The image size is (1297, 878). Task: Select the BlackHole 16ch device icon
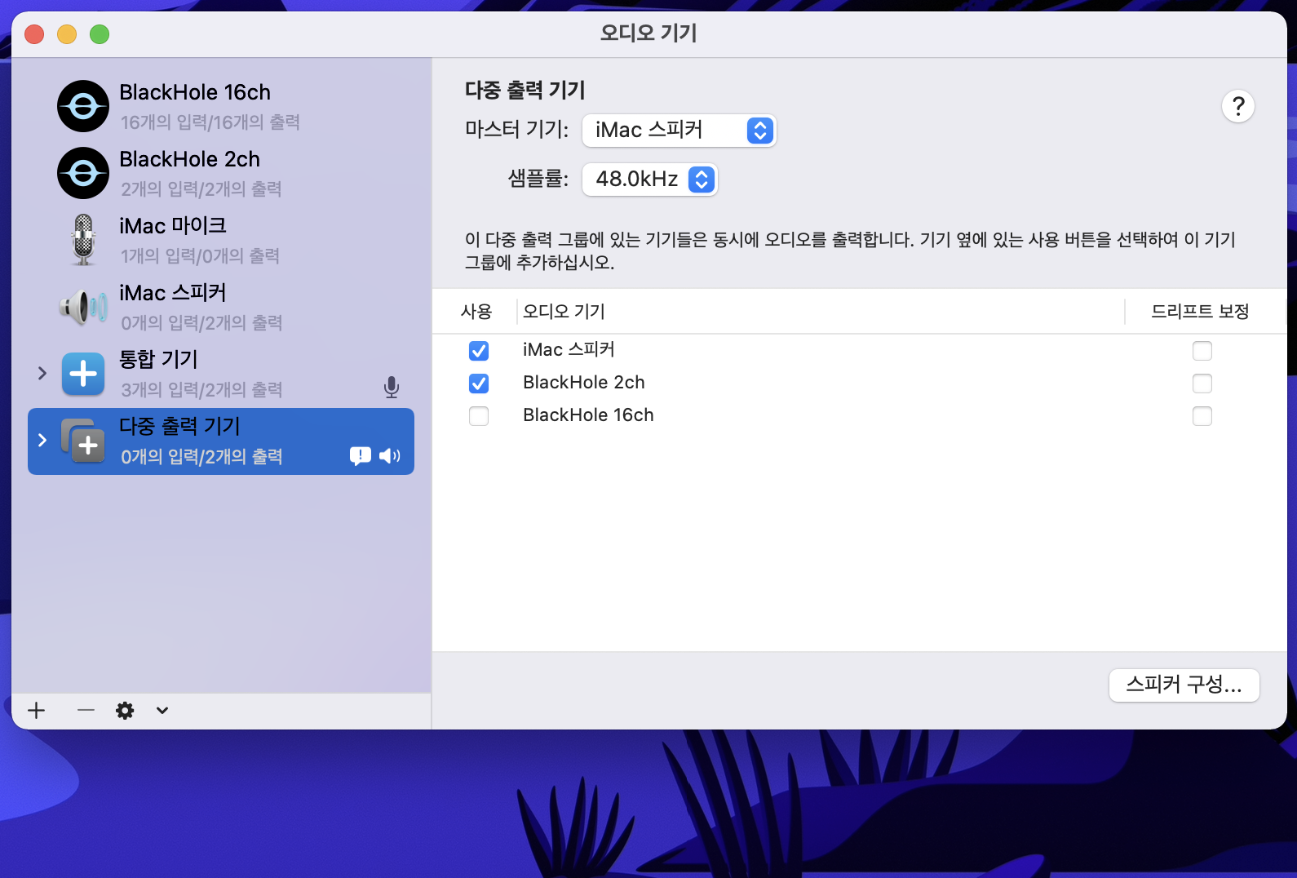[83, 106]
